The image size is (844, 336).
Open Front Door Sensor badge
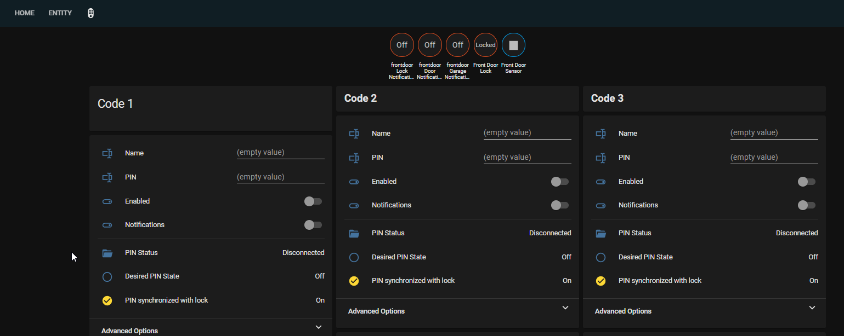[x=514, y=45]
